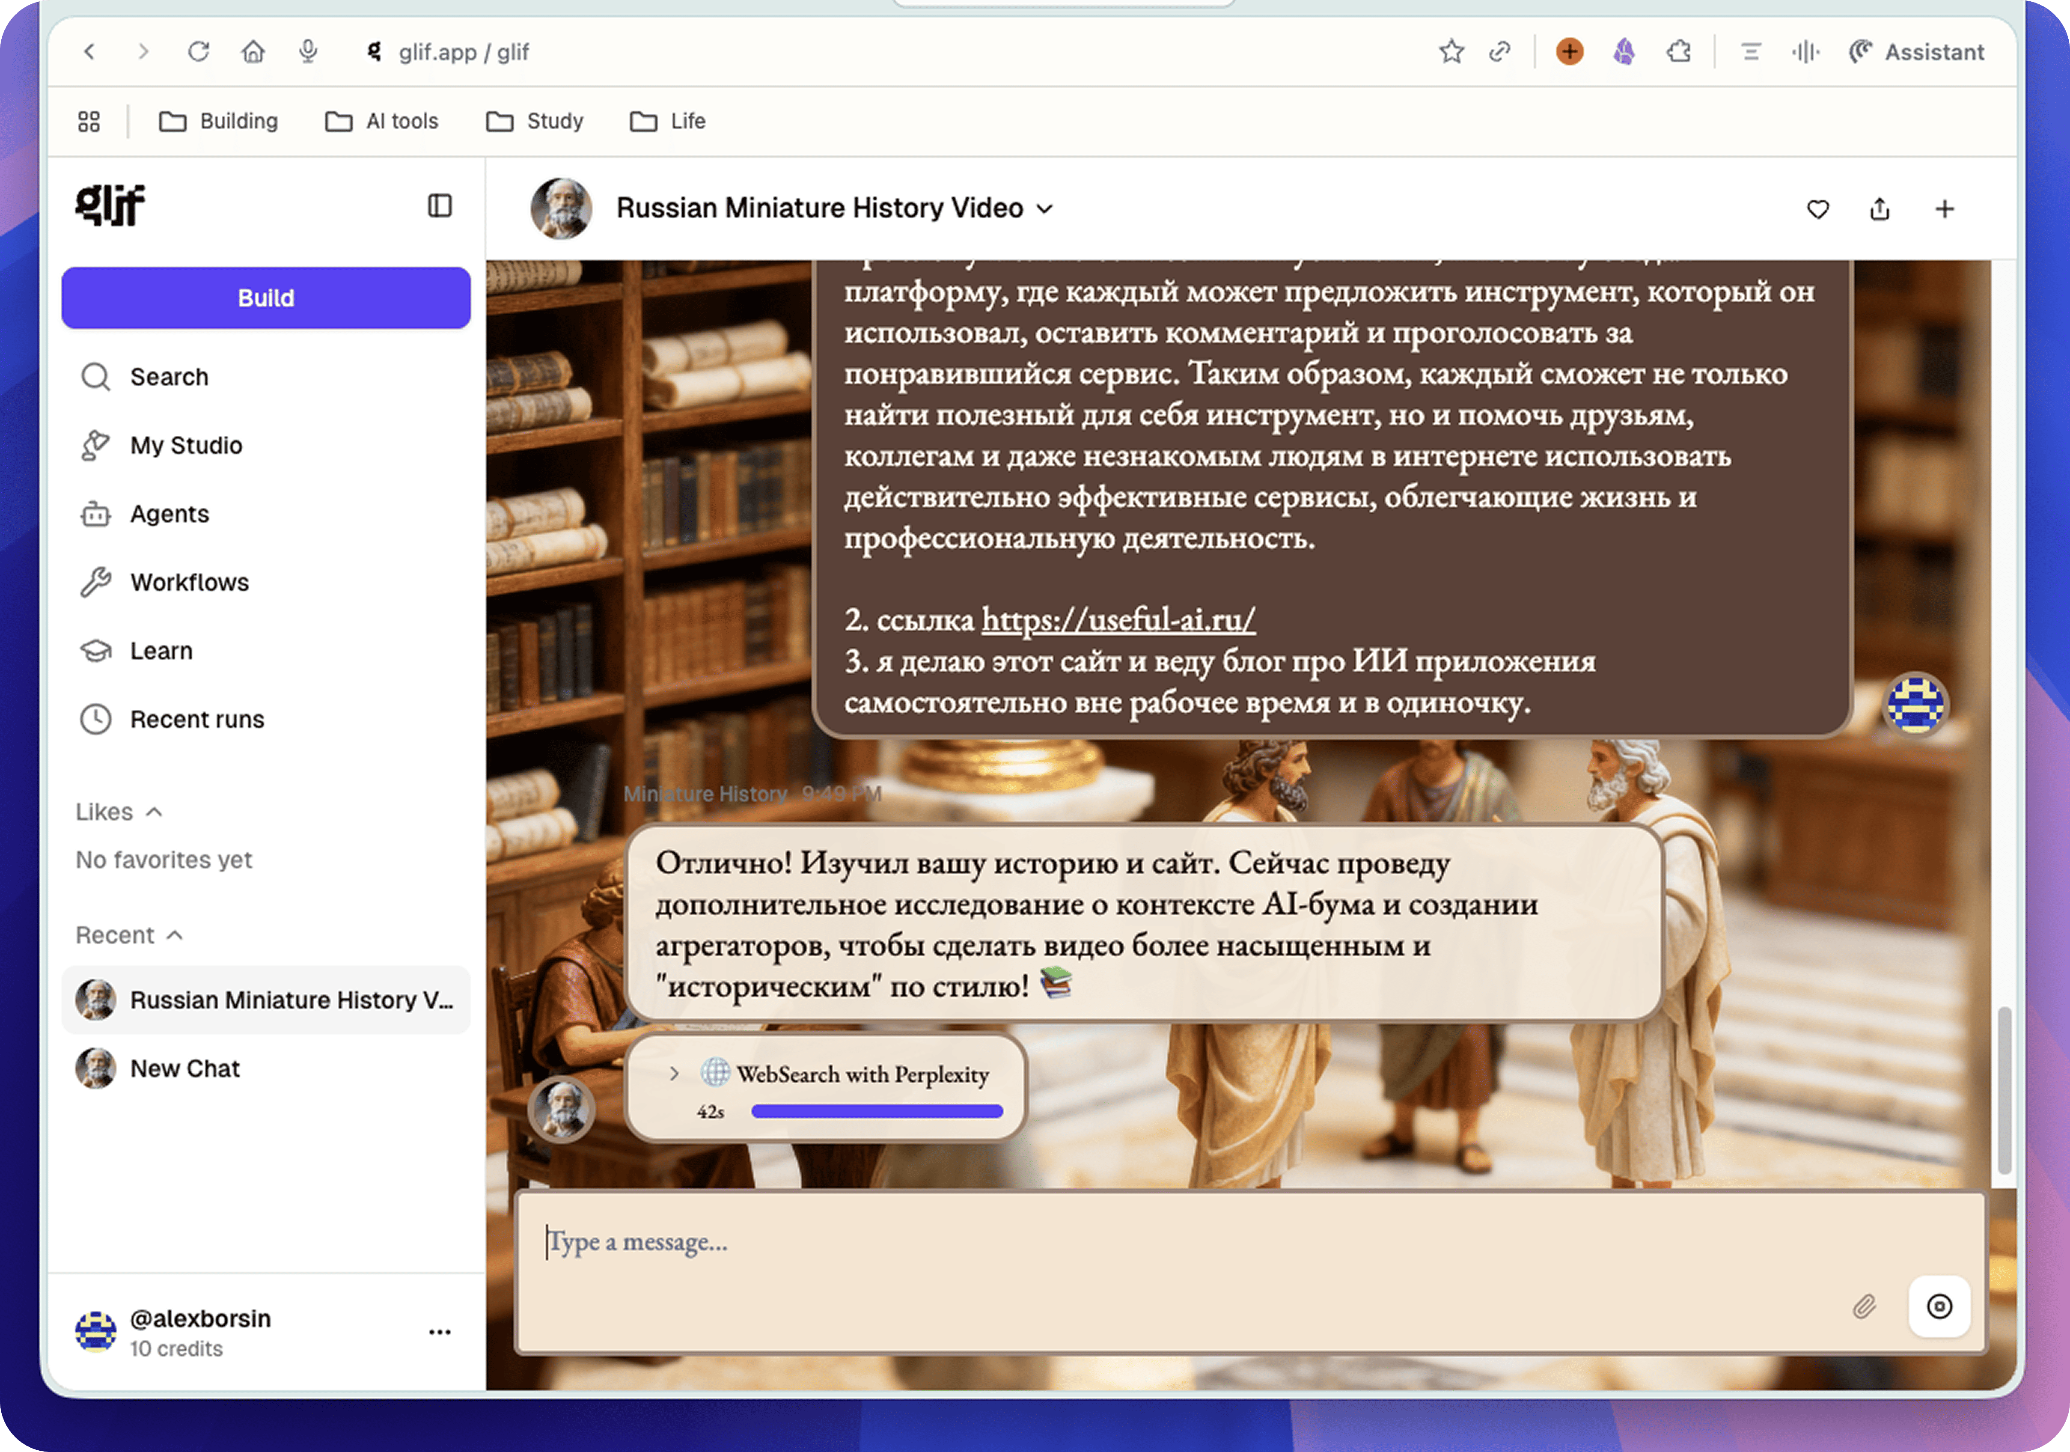Share the Russian Miniature History Video chat
Screen dimensions: 2070x1452
point(1880,208)
